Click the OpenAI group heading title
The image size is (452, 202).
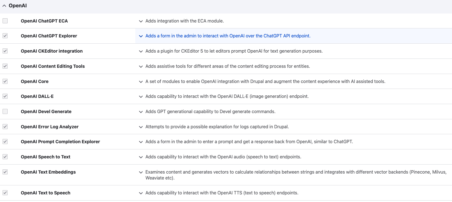tap(18, 6)
